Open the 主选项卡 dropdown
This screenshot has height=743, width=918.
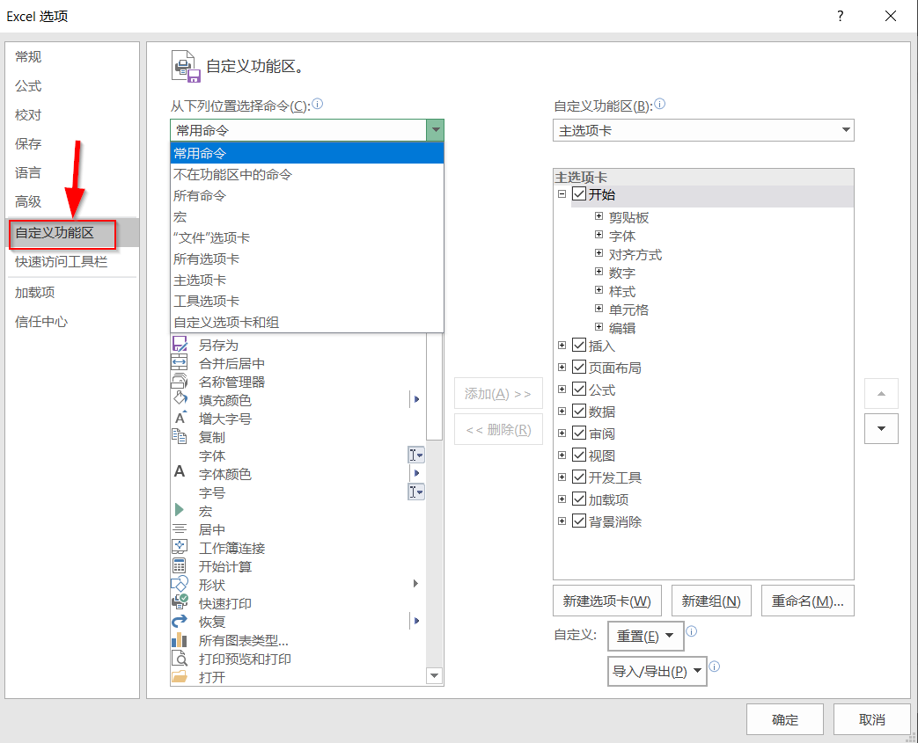[x=703, y=130]
